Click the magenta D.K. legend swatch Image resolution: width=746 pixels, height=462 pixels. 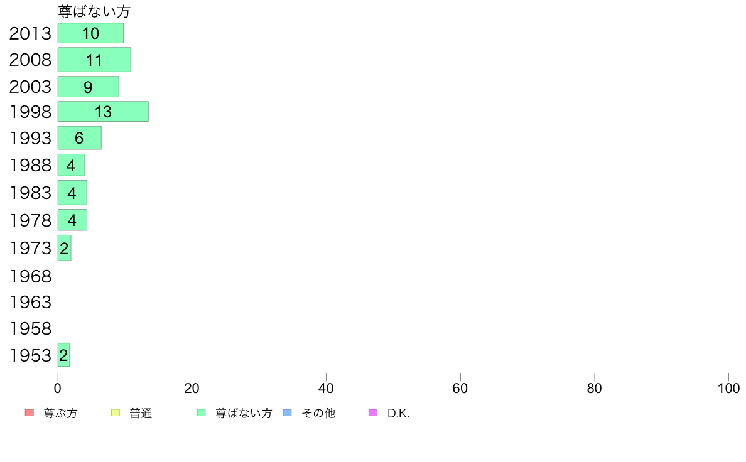[x=373, y=412]
